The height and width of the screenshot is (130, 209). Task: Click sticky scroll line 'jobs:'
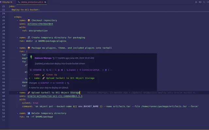click(12, 6)
